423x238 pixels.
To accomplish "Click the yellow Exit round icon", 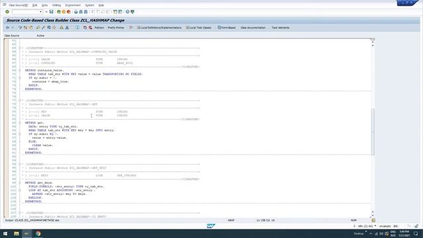I will [63, 12].
